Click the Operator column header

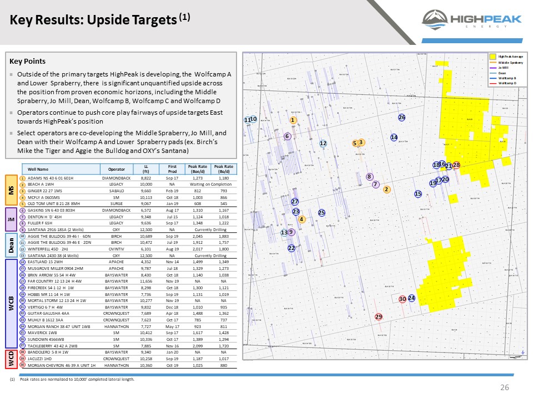tap(117, 170)
